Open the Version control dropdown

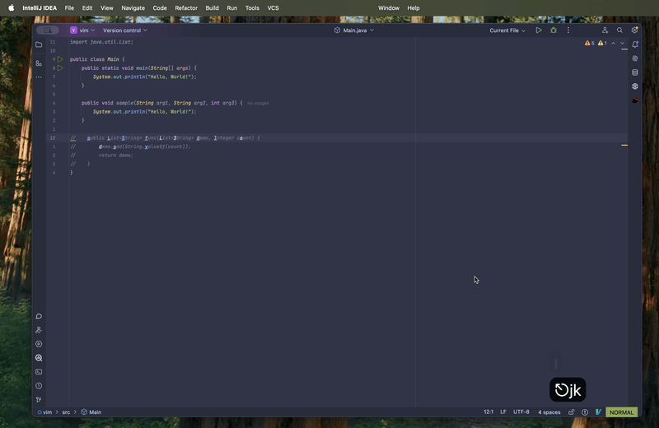tap(125, 30)
